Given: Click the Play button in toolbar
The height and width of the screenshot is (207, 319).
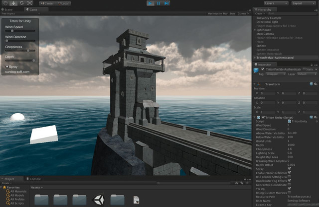Looking at the screenshot, I should [x=151, y=3].
